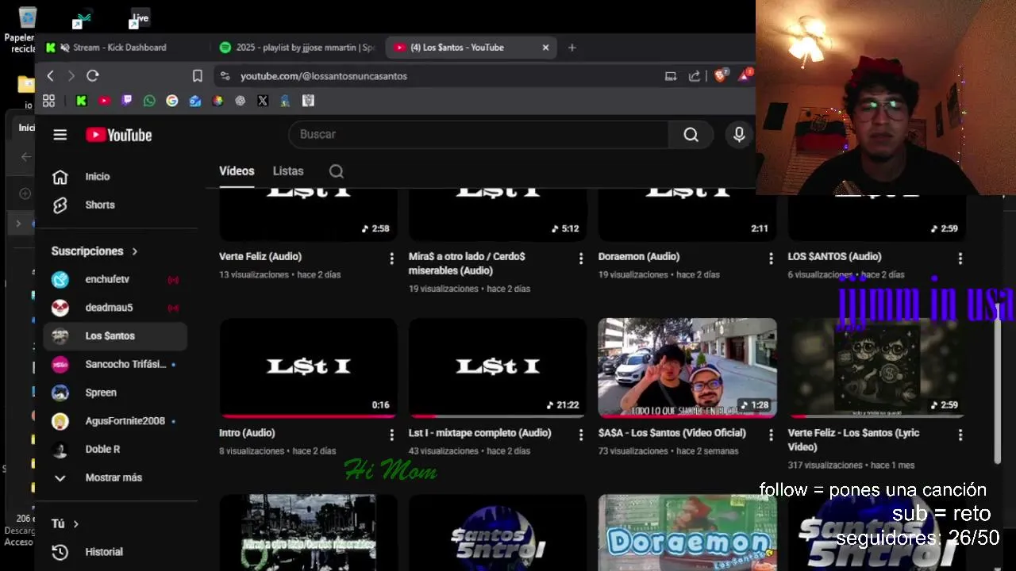Select the Videos channel tab
Viewport: 1016px width, 571px height.
click(x=237, y=171)
